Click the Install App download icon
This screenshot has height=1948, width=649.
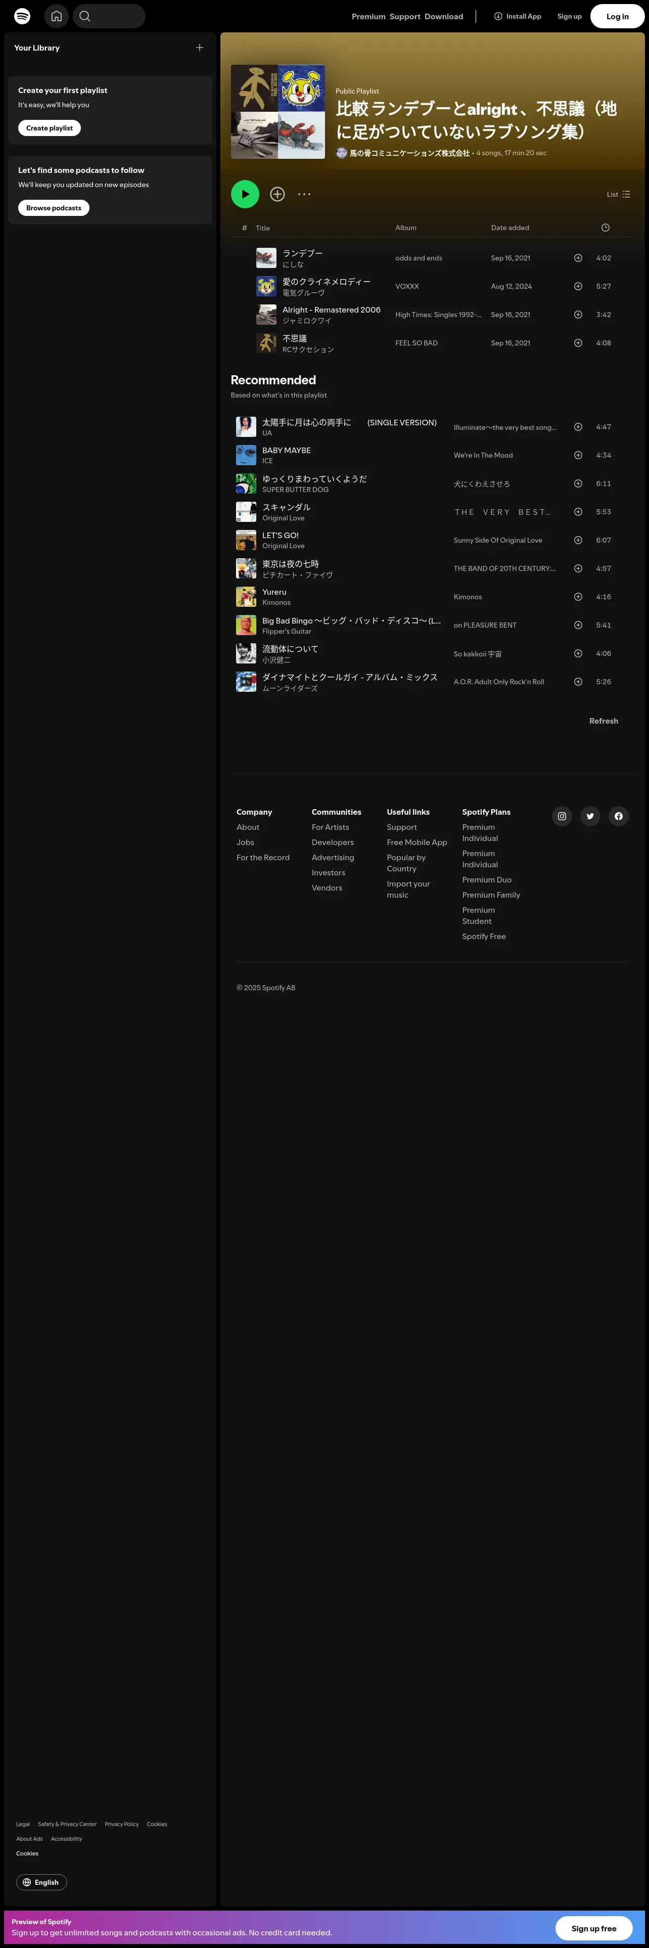pos(498,16)
